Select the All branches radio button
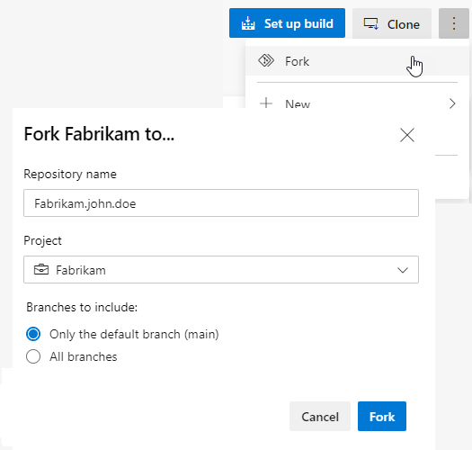Viewport: 472px width, 450px height. click(x=33, y=356)
